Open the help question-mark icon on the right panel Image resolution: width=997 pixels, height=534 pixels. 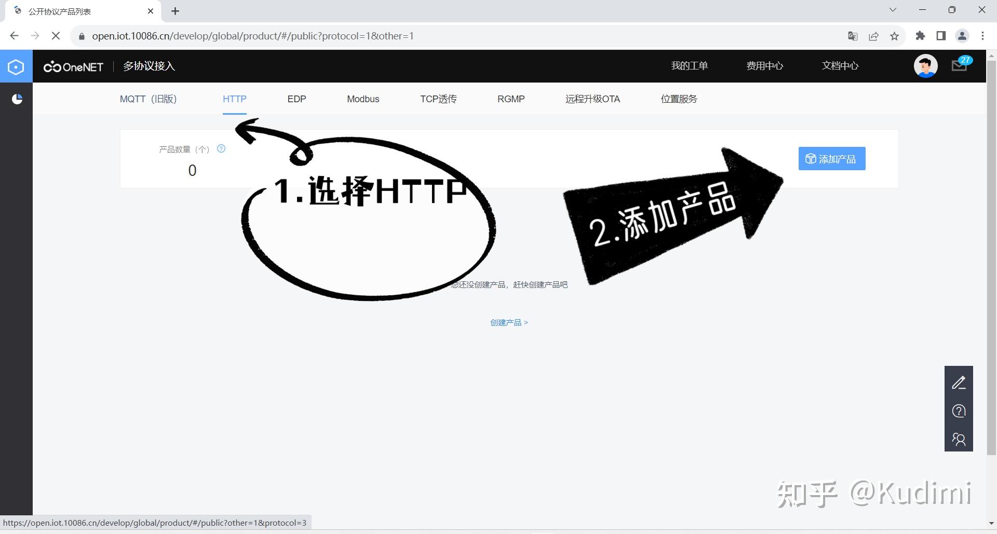tap(959, 411)
